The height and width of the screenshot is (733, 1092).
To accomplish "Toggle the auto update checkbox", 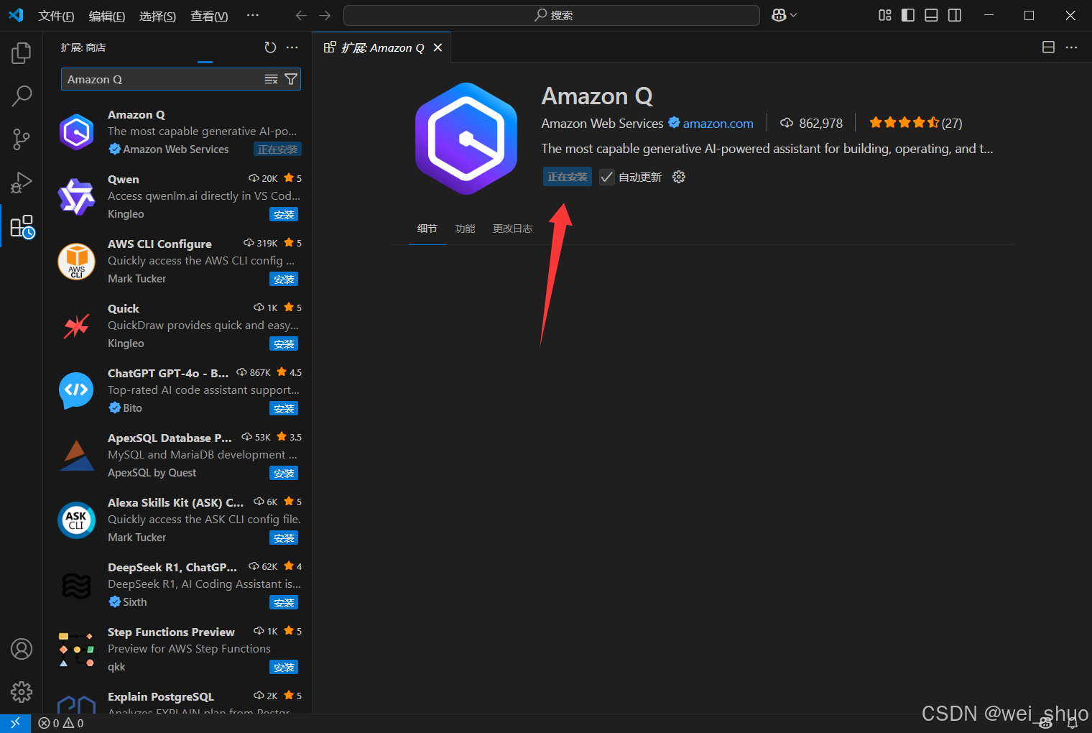I will point(607,177).
